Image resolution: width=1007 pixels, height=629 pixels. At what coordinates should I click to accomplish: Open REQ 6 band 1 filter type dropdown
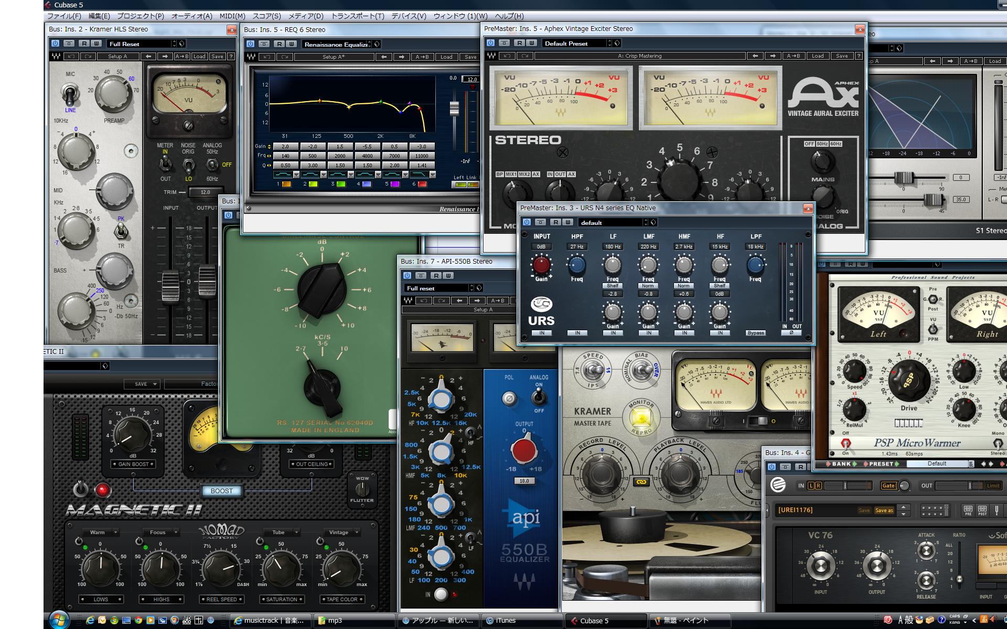click(x=296, y=175)
